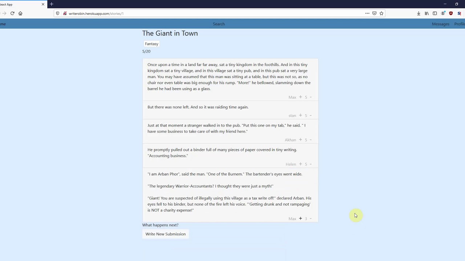The height and width of the screenshot is (261, 465).
Task: Click the story title The Giant in Town
Action: click(170, 33)
